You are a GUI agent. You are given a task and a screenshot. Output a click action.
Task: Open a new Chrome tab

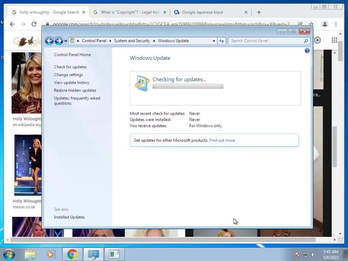(259, 12)
